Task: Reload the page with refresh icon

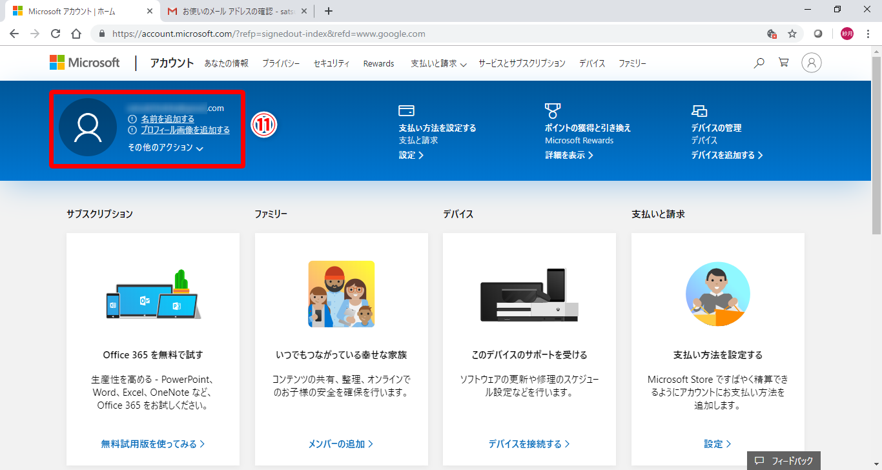Action: point(56,34)
